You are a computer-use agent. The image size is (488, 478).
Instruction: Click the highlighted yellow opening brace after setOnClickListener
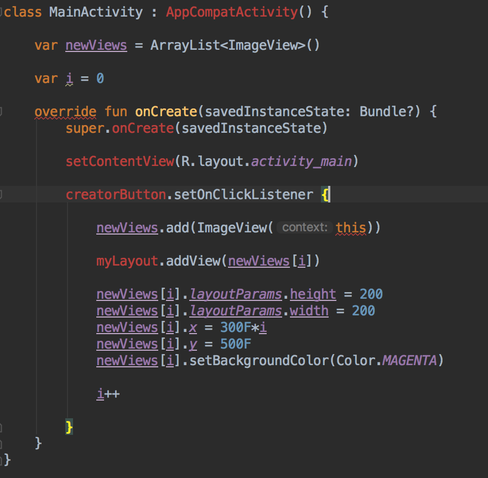tap(326, 194)
